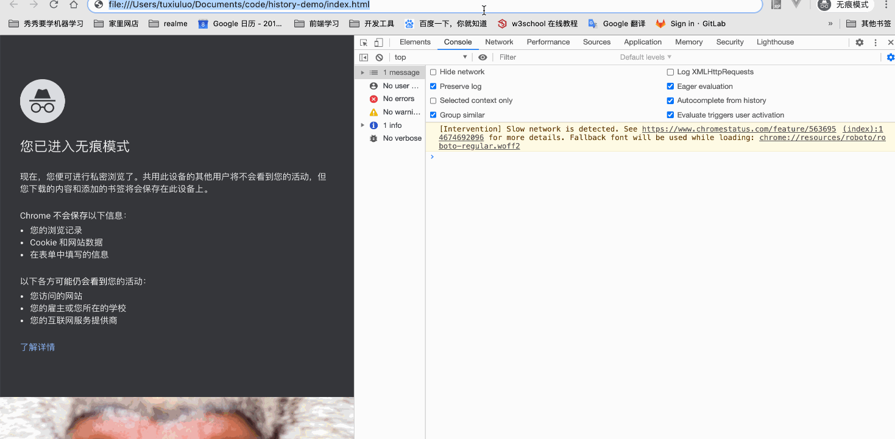Click the No errors sidebar item
Viewport: 895px width, 439px height.
pos(394,99)
